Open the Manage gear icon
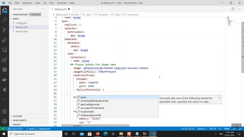The height and width of the screenshot is (137, 244). [5, 121]
